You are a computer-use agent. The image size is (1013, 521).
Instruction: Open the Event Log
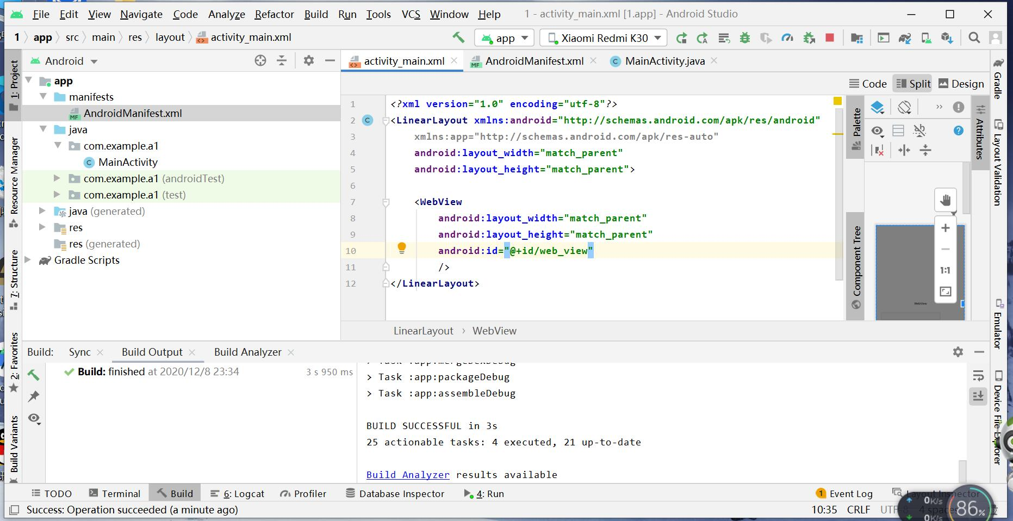[850, 493]
